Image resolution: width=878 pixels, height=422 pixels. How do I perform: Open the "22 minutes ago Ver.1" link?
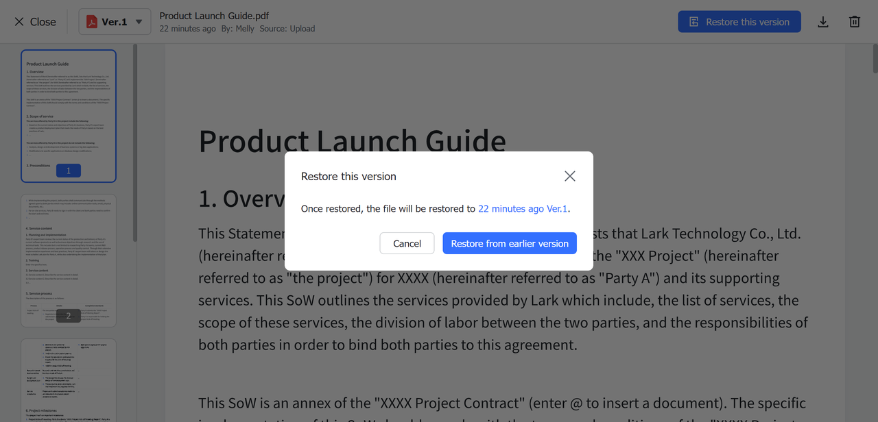[x=523, y=209]
